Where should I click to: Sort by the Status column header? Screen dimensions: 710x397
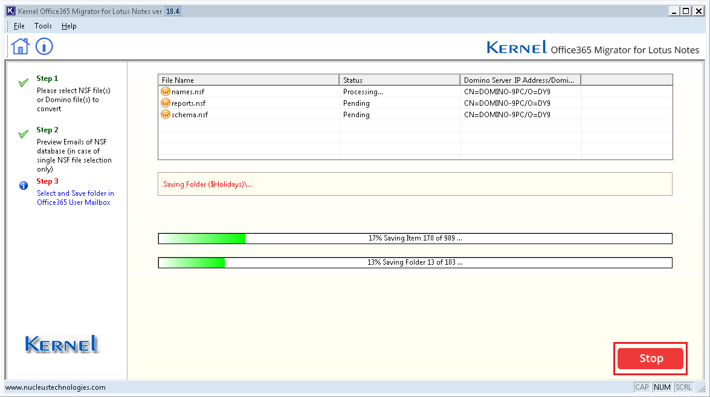(400, 80)
